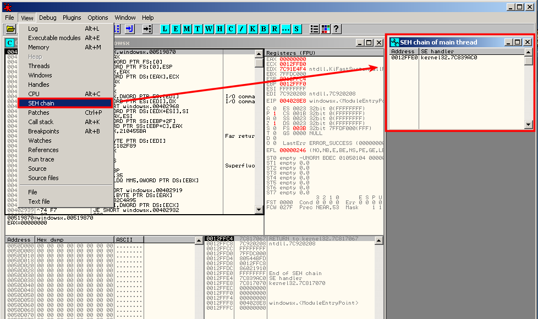
Task: Open the Plugins menu
Action: click(72, 17)
